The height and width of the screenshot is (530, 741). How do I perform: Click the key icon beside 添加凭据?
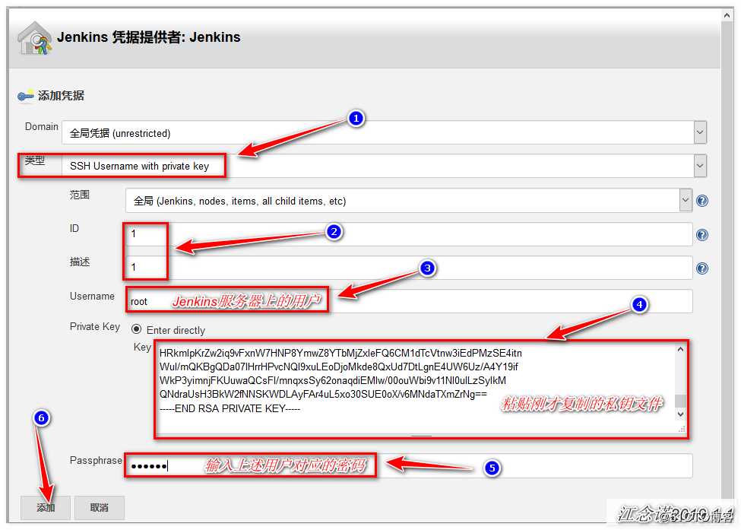click(26, 96)
